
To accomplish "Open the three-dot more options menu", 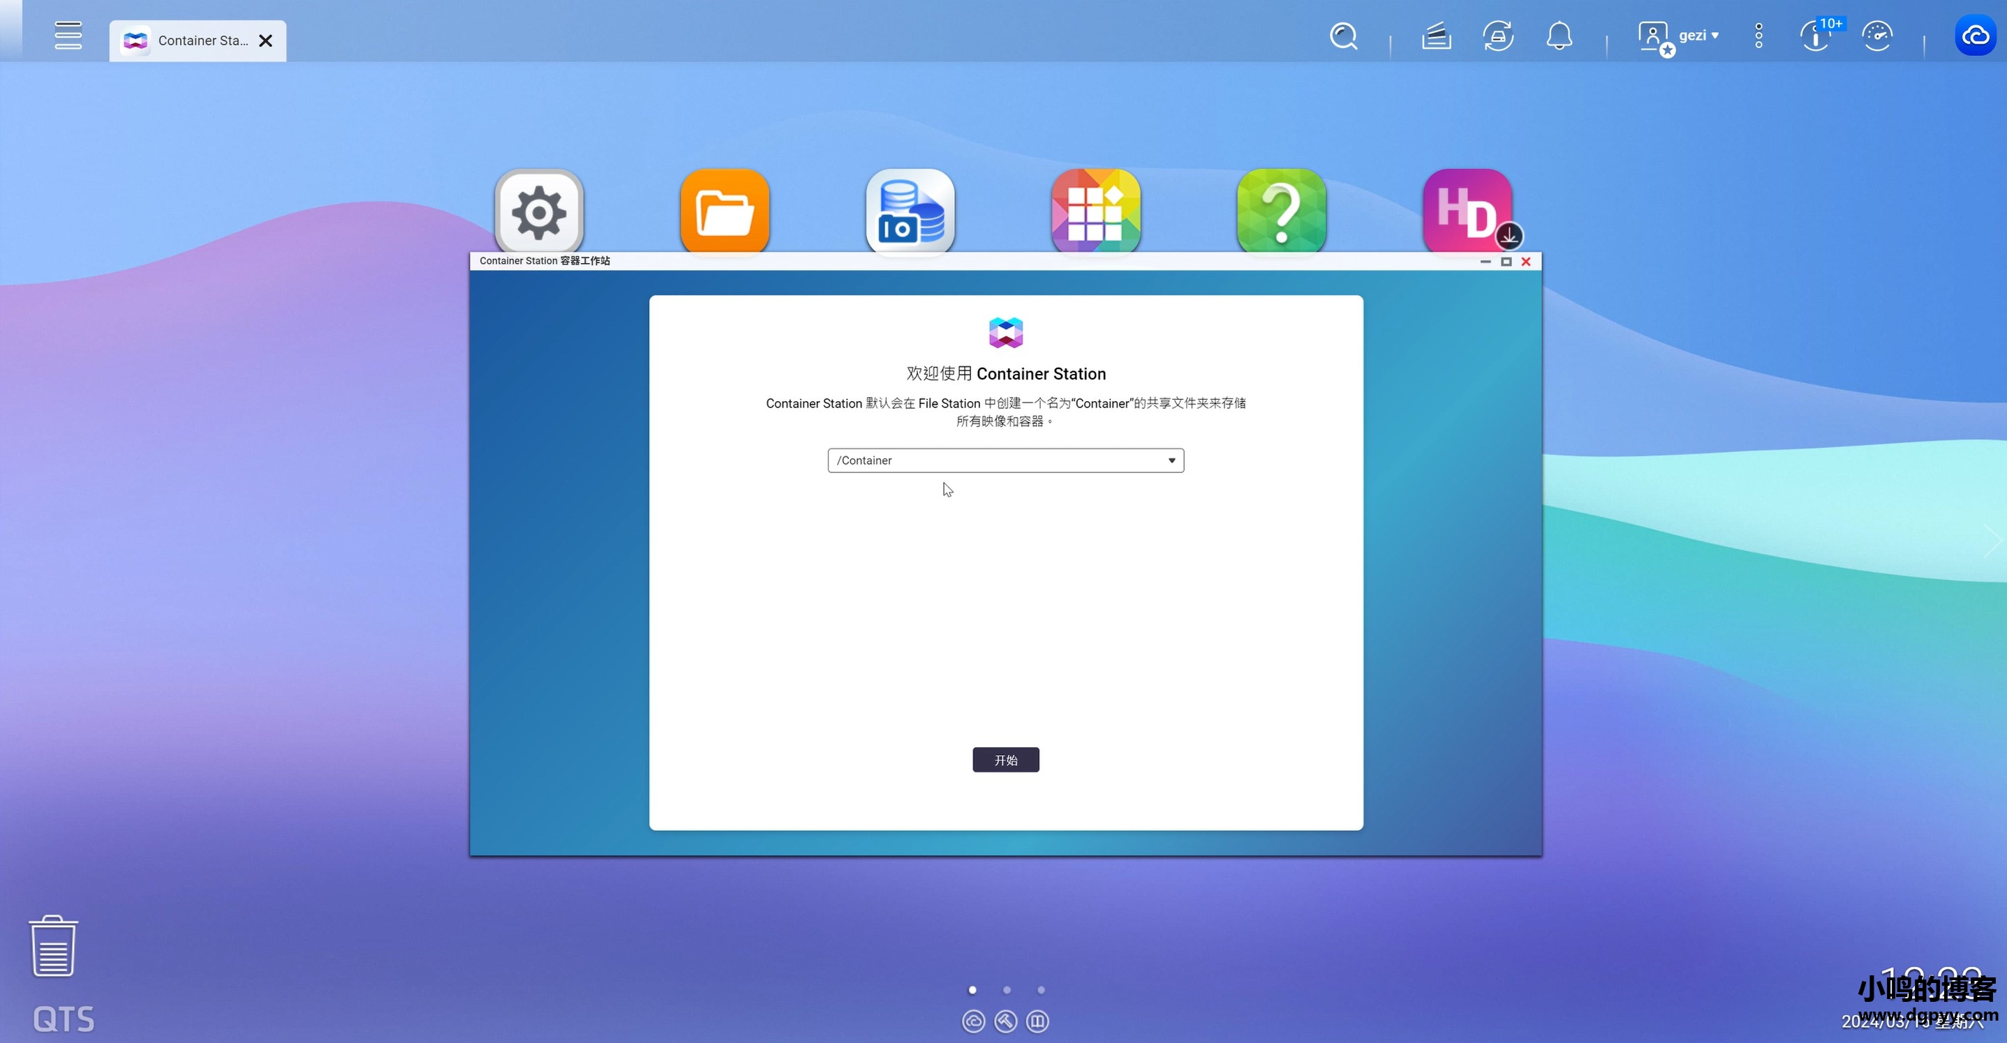I will tap(1758, 36).
